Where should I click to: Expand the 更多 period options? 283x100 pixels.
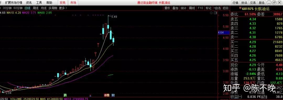63,8
